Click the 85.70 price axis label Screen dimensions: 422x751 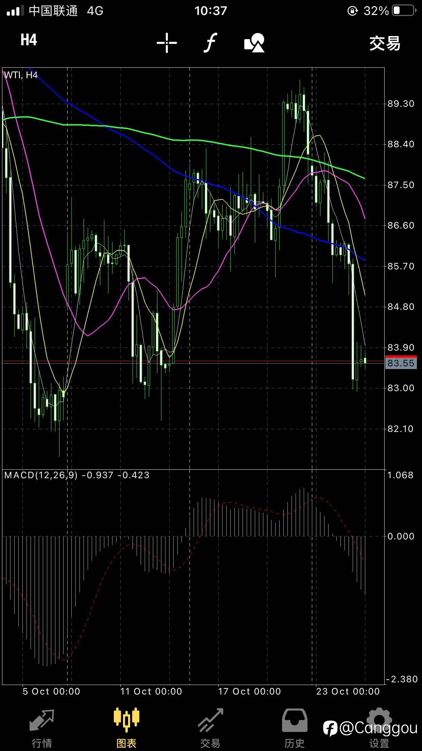[x=401, y=266]
